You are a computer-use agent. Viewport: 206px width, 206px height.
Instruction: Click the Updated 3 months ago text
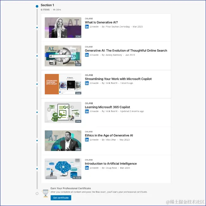132,111
